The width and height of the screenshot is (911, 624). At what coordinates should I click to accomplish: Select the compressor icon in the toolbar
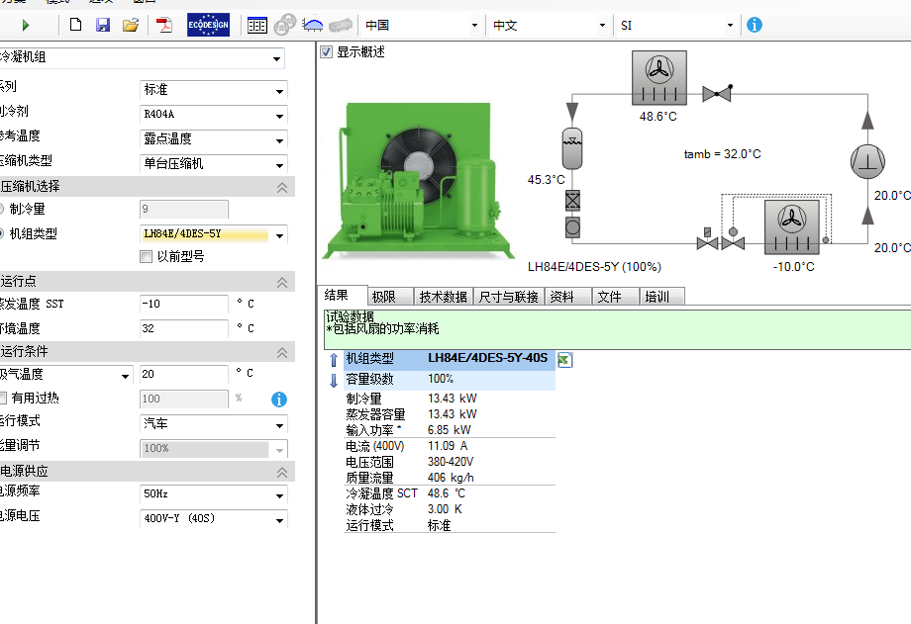tap(285, 25)
